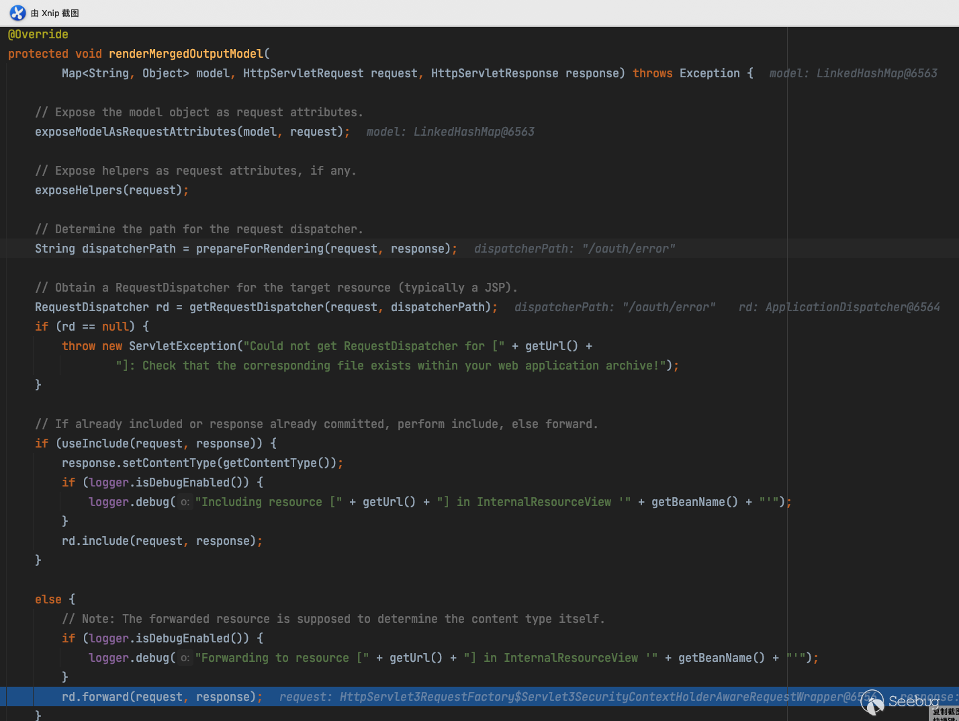Viewport: 959px width, 721px height.
Task: Click the setContentType method call
Action: (169, 463)
